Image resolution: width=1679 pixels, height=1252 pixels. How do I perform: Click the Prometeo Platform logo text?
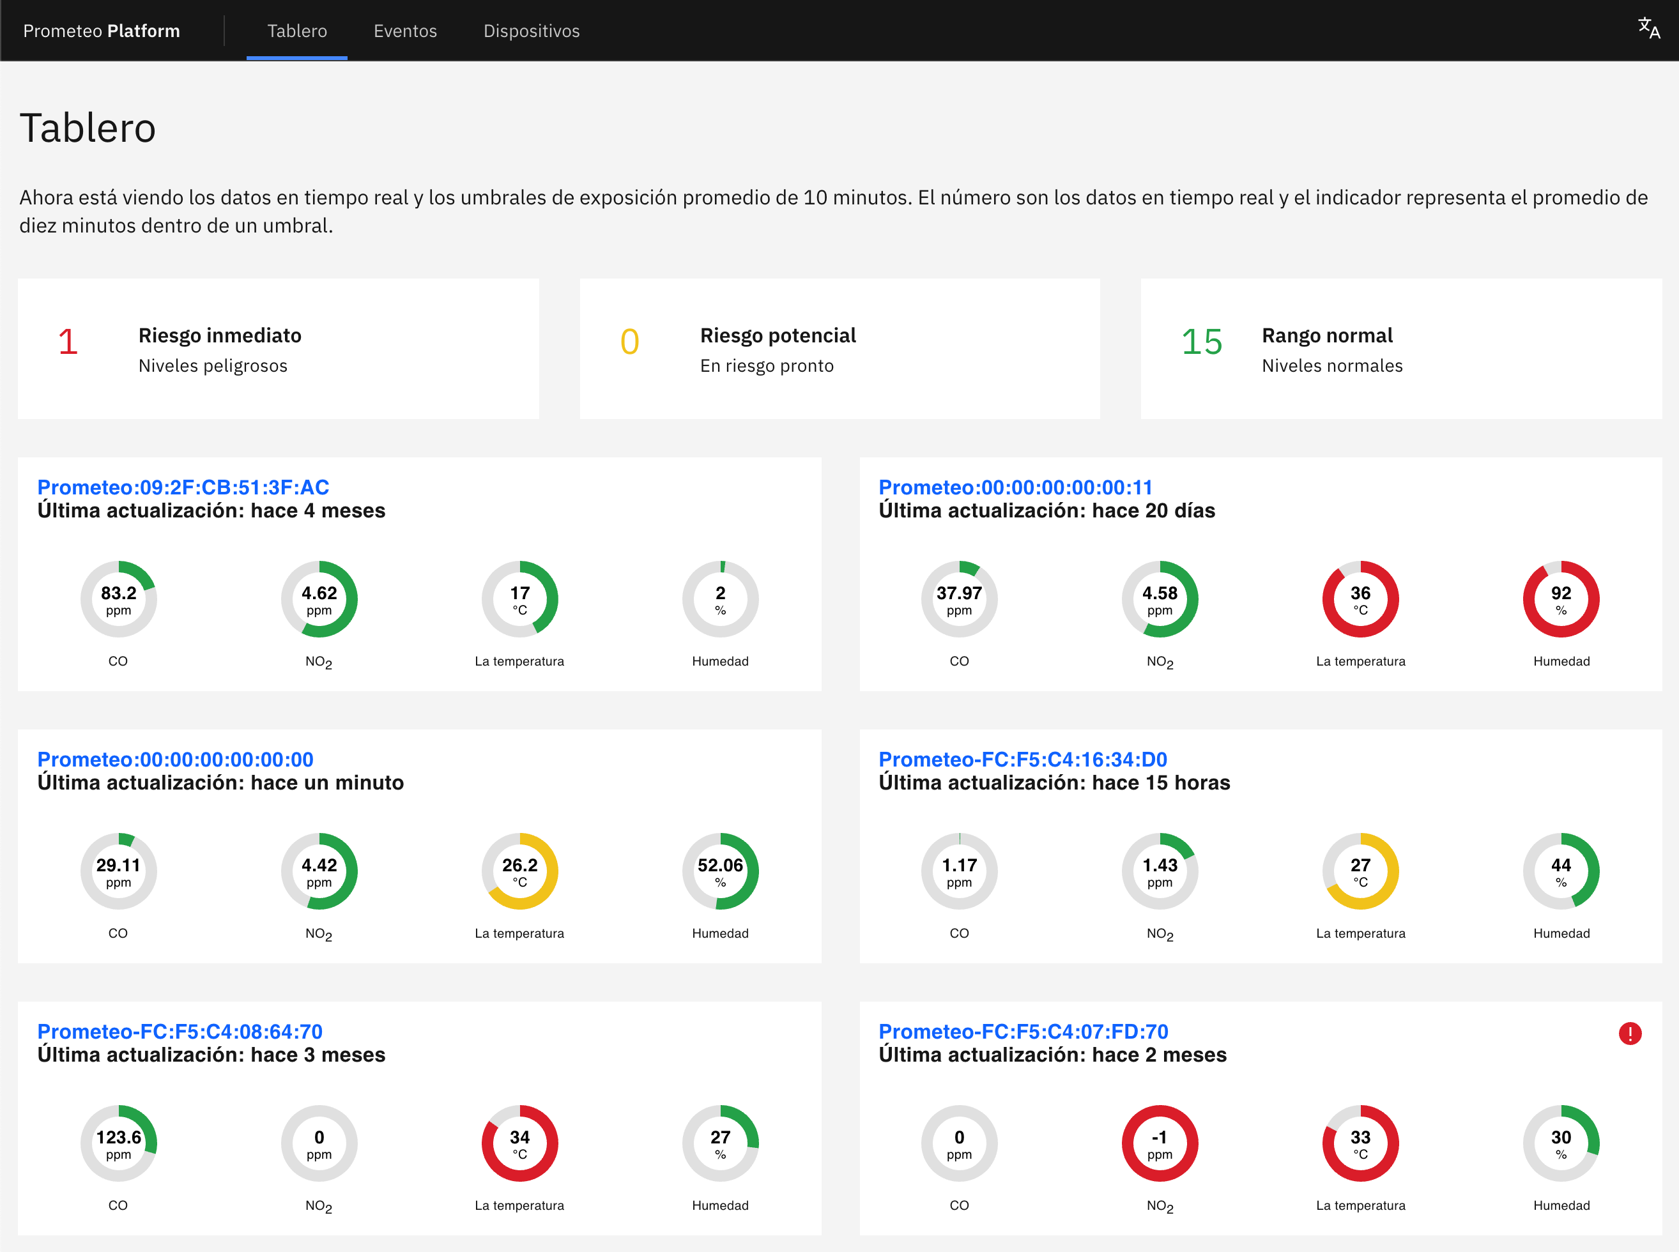coord(102,31)
